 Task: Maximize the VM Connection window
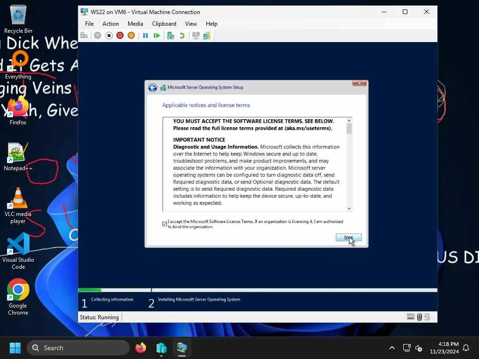[405, 12]
